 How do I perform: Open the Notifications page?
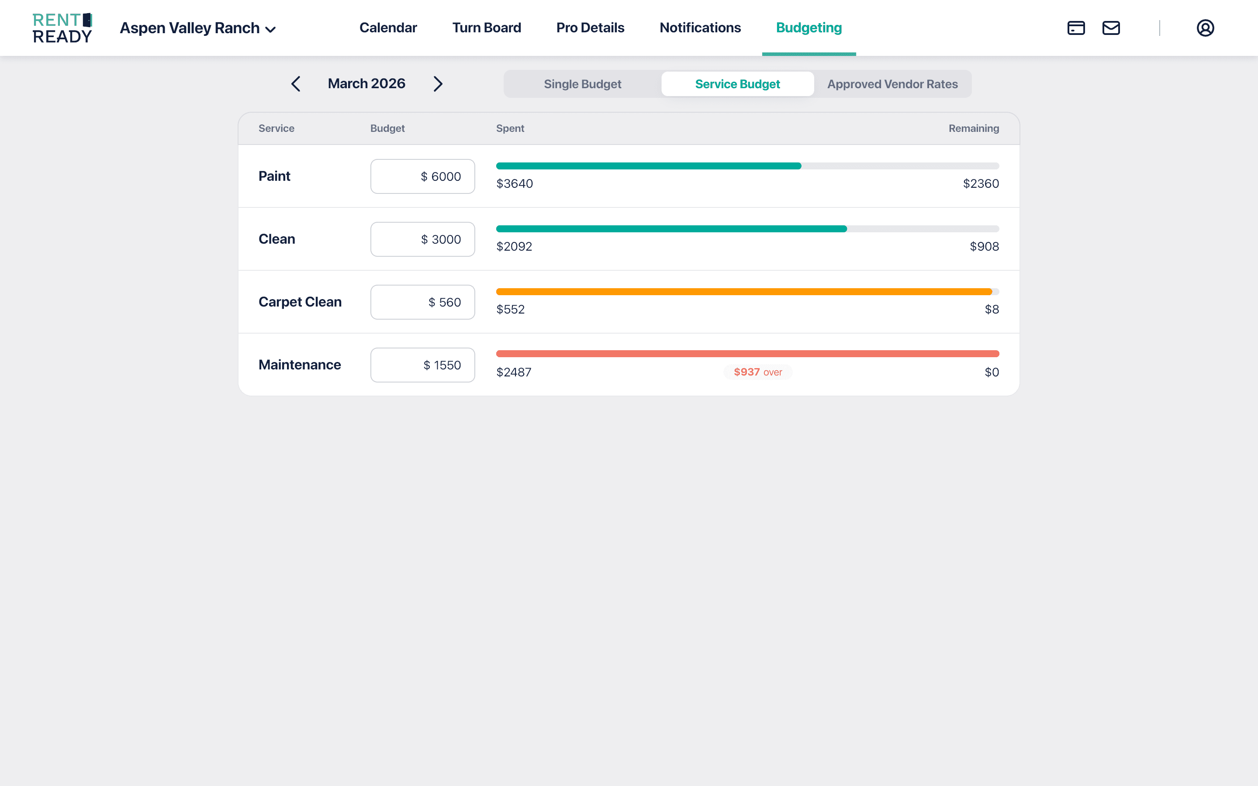[700, 28]
